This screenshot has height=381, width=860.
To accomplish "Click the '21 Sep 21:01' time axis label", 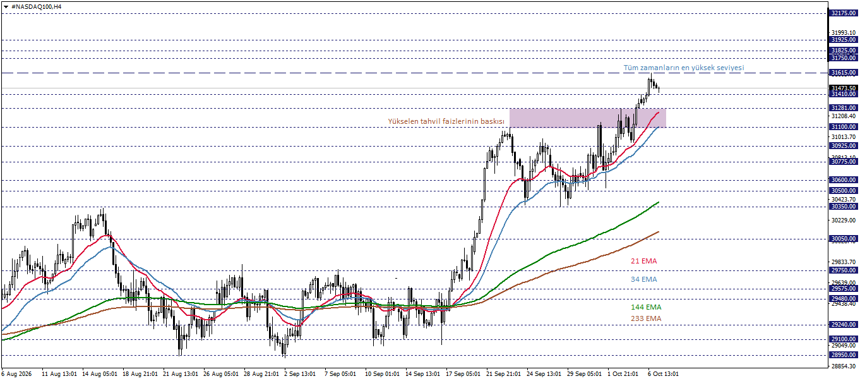I will pyautogui.click(x=505, y=374).
